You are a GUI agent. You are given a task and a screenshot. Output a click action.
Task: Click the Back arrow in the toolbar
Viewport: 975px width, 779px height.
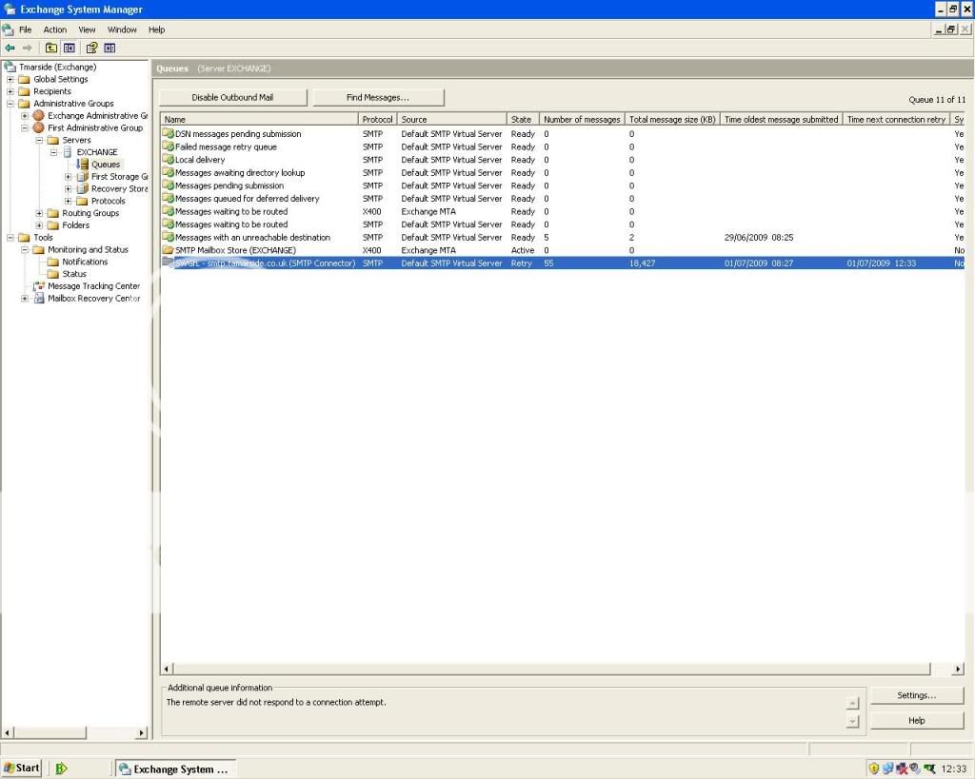(10, 48)
